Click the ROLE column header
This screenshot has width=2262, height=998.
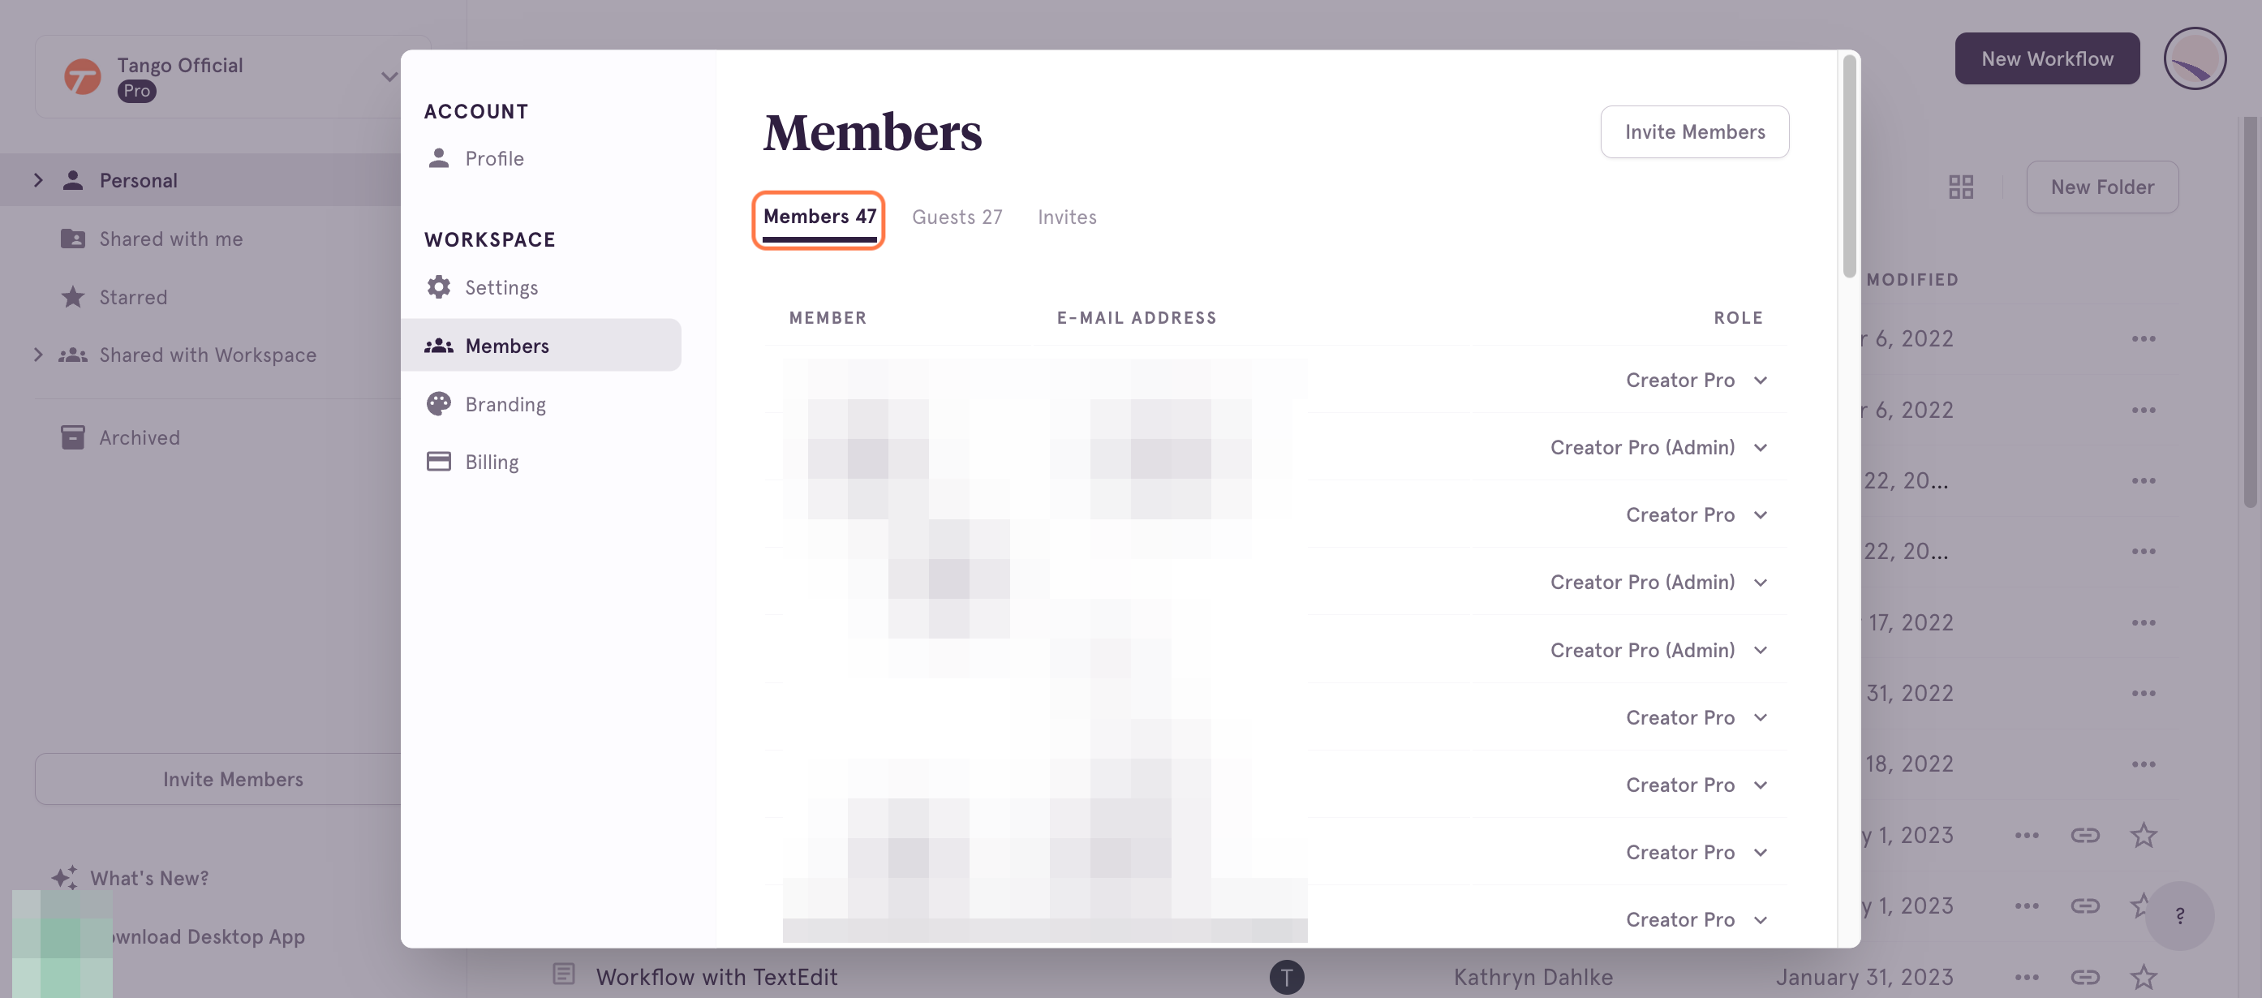(1737, 318)
